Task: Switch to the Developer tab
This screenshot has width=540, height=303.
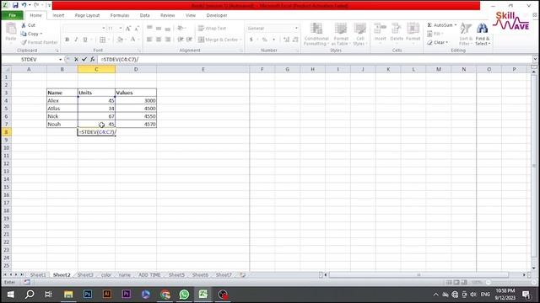Action: click(217, 15)
